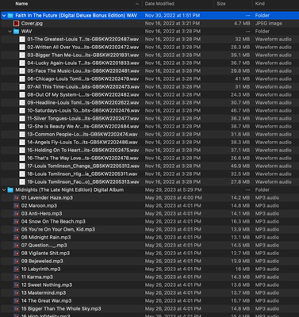Click the 05 You're On Your Own, Kid icon
The width and height of the screenshot is (299, 317).
coord(17,230)
